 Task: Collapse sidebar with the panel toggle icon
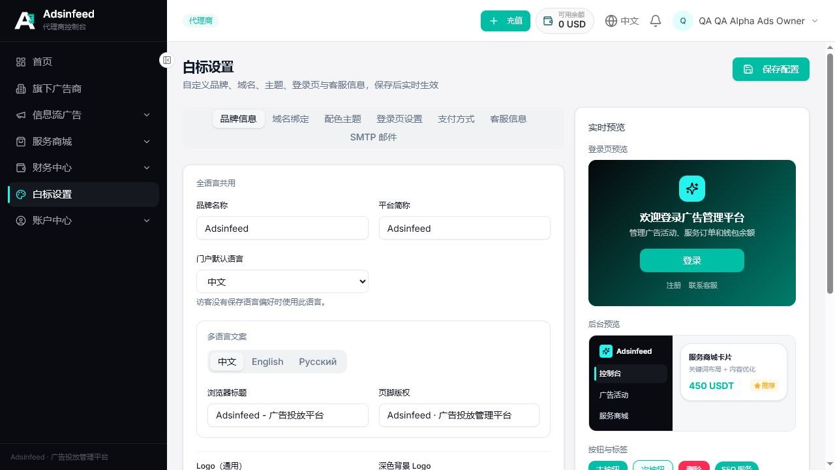pyautogui.click(x=167, y=60)
